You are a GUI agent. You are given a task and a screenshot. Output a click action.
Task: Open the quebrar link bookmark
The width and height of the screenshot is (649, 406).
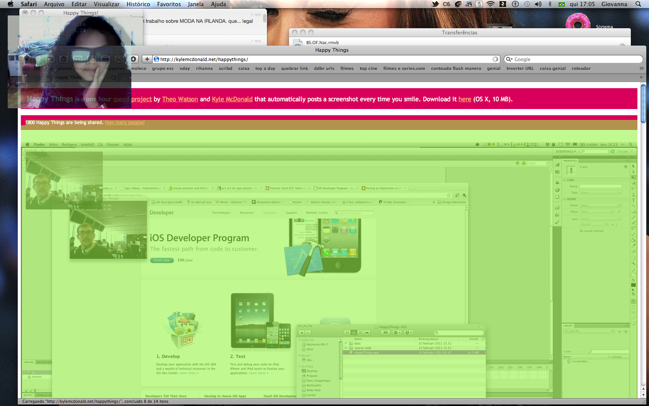[295, 68]
